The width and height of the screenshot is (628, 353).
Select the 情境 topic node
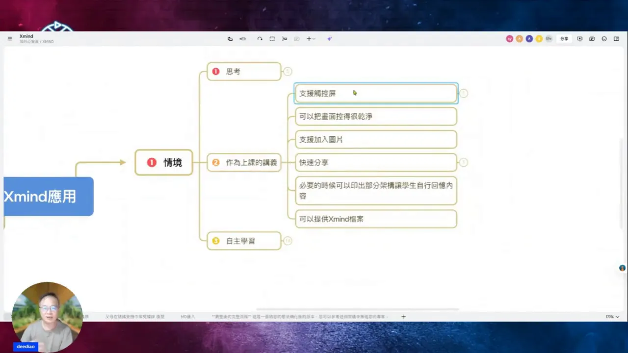coord(164,162)
